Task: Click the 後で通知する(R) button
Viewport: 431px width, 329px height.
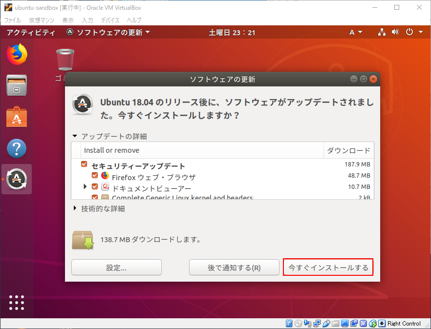Action: click(234, 267)
